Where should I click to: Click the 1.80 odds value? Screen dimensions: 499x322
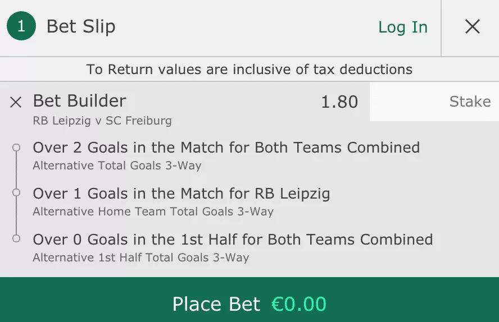pos(339,102)
